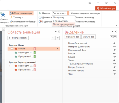Show the Неверно (для кошки) object
Image resolution: width=119 pixels, height=103 pixels.
point(114,47)
